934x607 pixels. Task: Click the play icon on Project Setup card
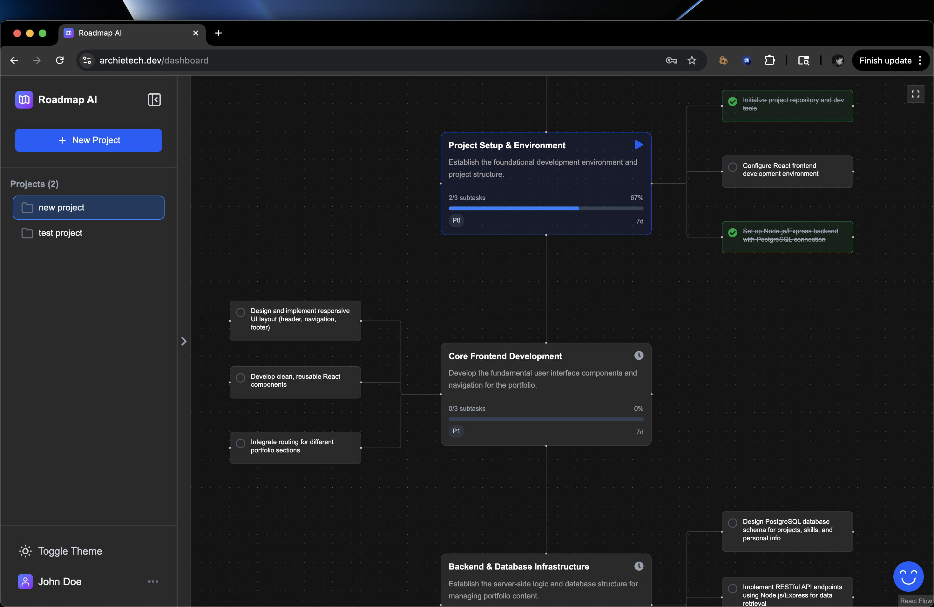[x=639, y=145]
